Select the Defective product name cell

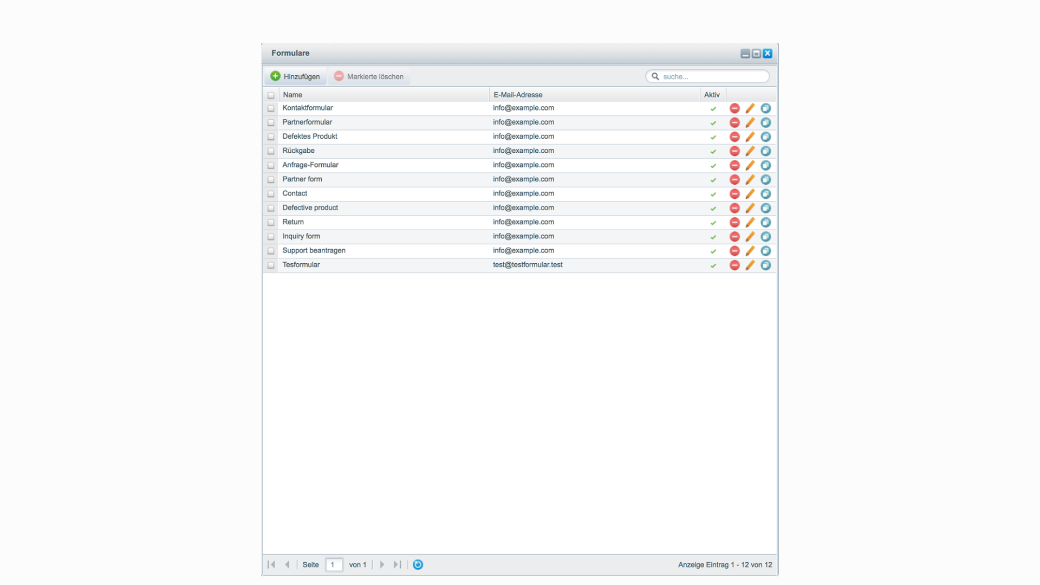point(384,207)
